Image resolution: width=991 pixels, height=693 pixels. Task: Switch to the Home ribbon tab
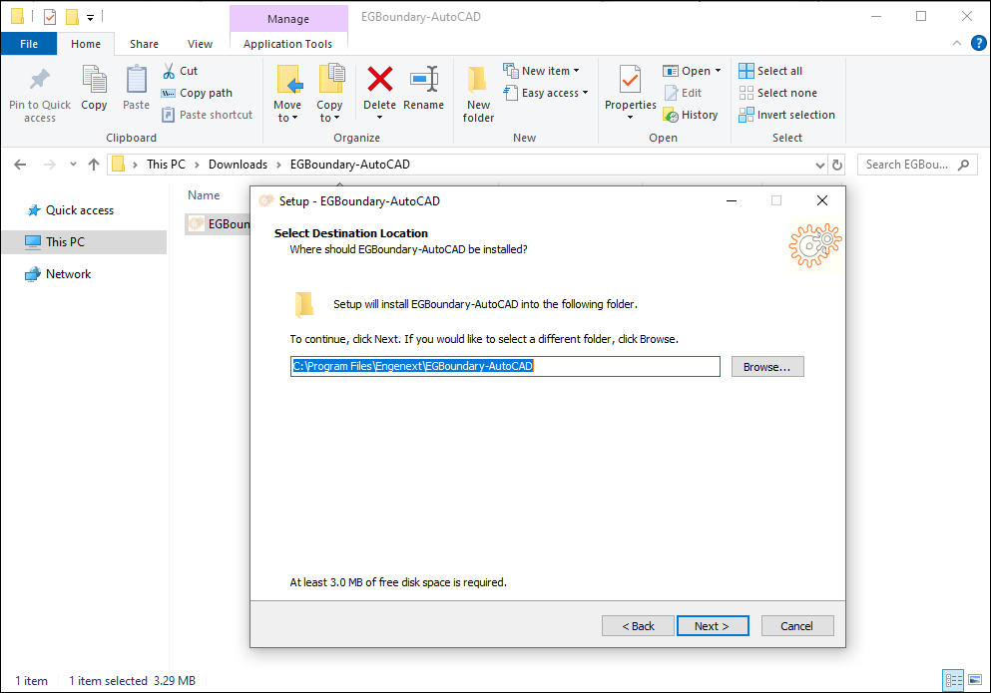coord(86,44)
